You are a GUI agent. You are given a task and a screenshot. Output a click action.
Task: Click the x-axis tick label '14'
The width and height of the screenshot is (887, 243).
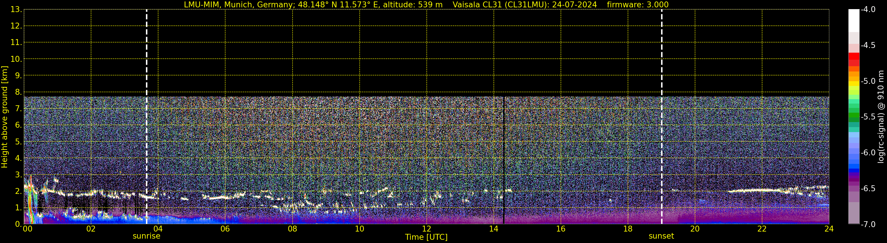pyautogui.click(x=494, y=229)
